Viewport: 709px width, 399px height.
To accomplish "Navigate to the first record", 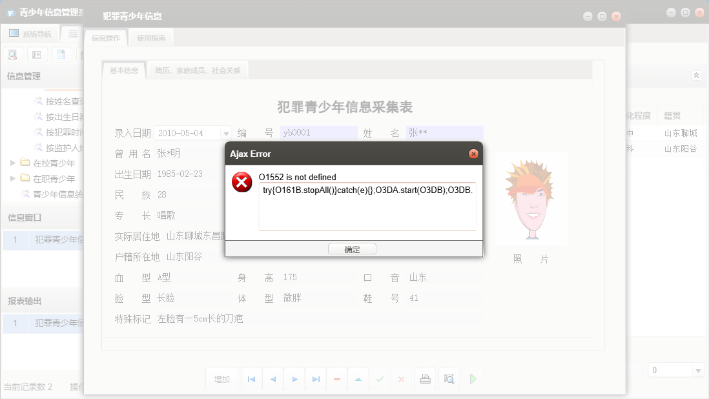I will (251, 378).
